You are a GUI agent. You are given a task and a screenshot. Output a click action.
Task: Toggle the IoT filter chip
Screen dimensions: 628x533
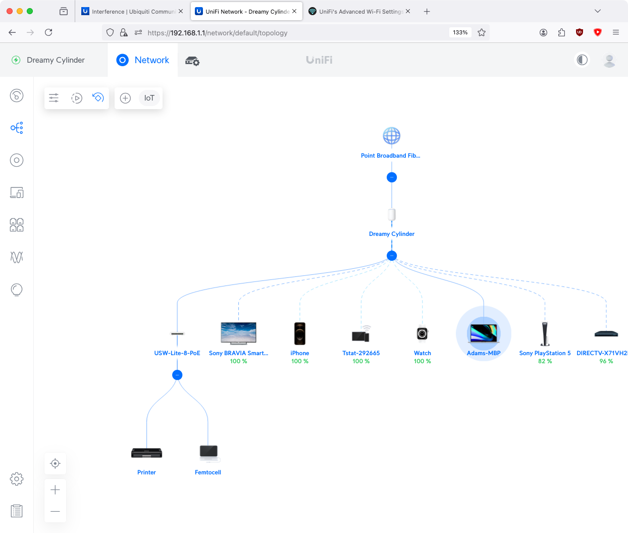pyautogui.click(x=149, y=98)
